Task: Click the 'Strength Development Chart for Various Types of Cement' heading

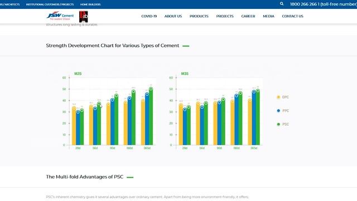Action: click(x=113, y=46)
